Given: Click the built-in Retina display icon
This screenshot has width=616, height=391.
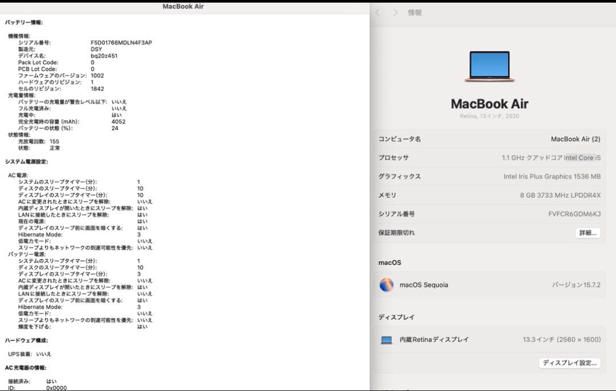Looking at the screenshot, I should [x=387, y=340].
